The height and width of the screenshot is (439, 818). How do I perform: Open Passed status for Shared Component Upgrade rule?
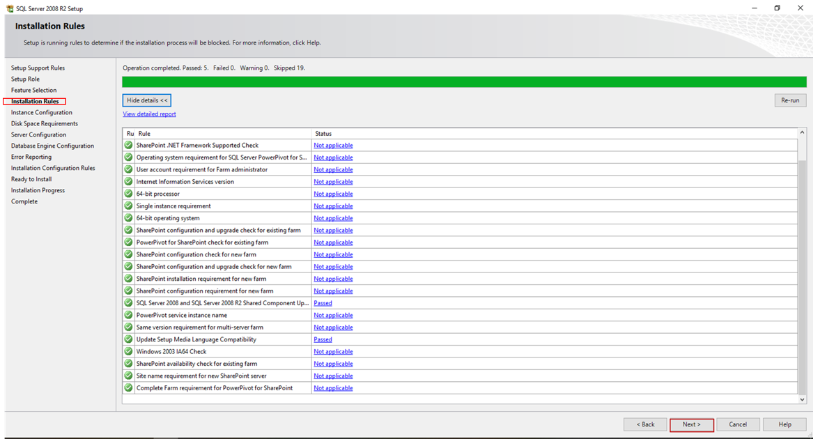click(323, 302)
